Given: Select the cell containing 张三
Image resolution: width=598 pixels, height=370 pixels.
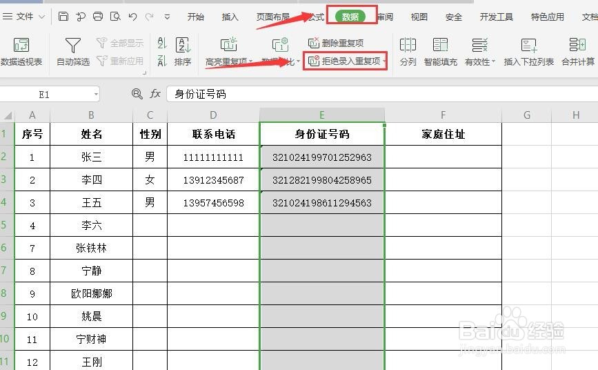Looking at the screenshot, I should coord(91,157).
